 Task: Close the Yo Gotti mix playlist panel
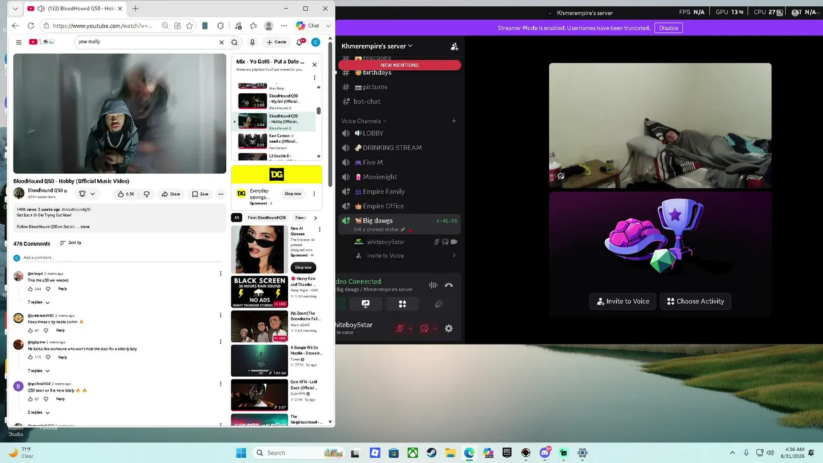(314, 64)
